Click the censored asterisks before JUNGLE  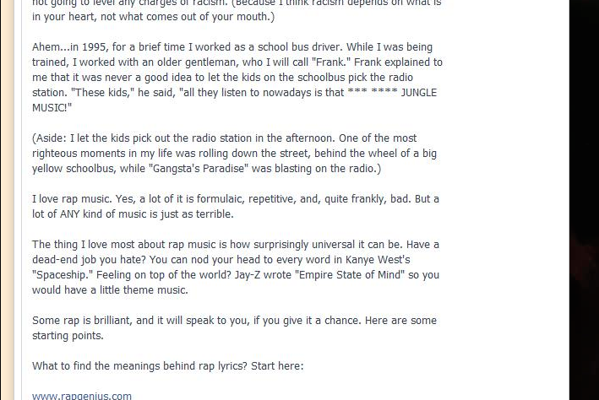pyautogui.click(x=373, y=92)
